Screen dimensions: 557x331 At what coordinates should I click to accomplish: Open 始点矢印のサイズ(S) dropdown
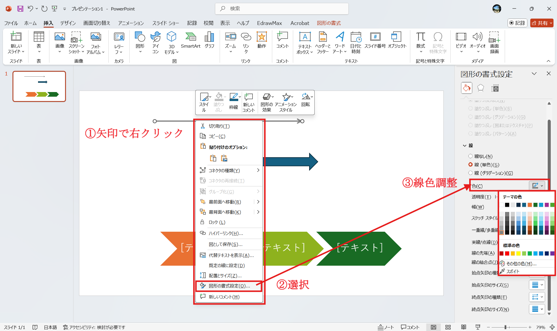click(x=537, y=285)
